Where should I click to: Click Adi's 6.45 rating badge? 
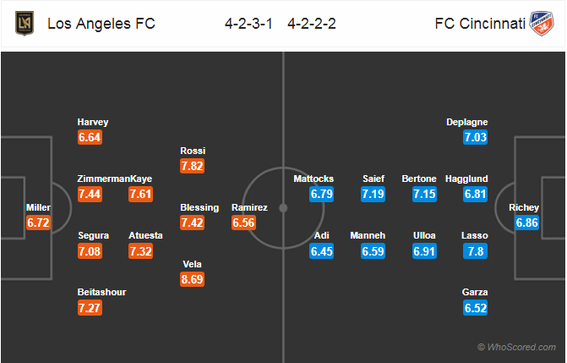pyautogui.click(x=321, y=251)
